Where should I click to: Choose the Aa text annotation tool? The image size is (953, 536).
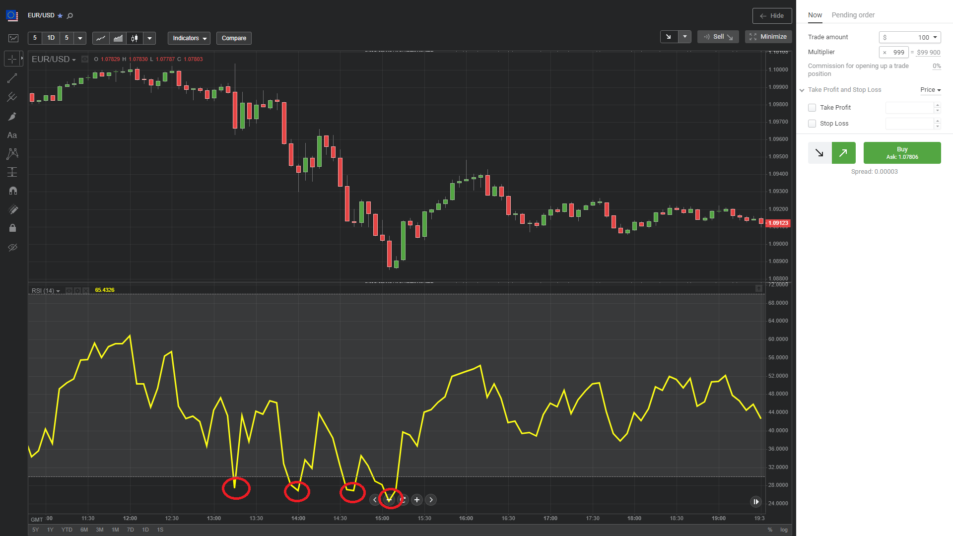[x=12, y=135]
